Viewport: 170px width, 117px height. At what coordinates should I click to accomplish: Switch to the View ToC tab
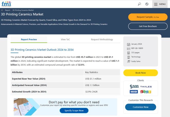[65, 40]
